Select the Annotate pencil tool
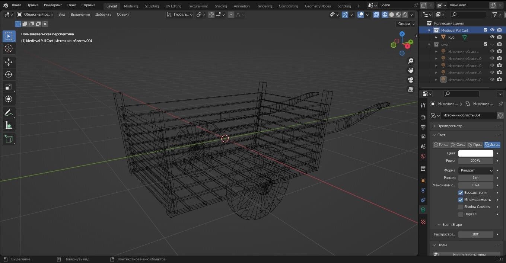Screen dimensions: 506x263 (9, 112)
